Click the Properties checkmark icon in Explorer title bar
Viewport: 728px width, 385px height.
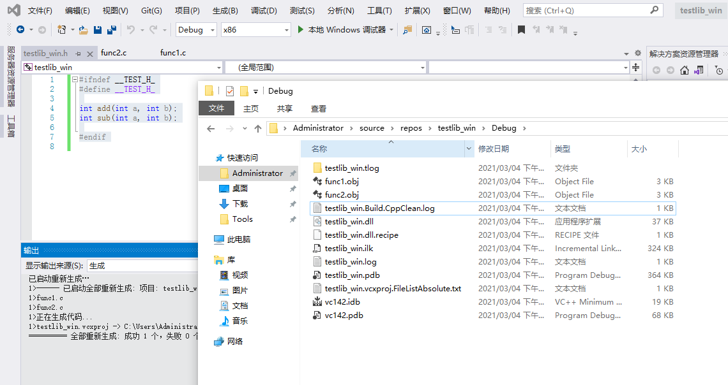[x=230, y=91]
